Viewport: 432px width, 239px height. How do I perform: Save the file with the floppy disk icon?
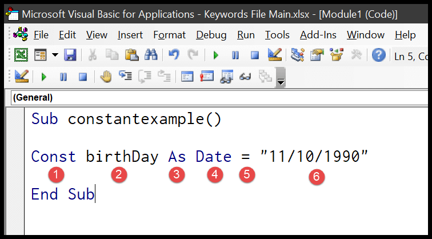tap(70, 56)
